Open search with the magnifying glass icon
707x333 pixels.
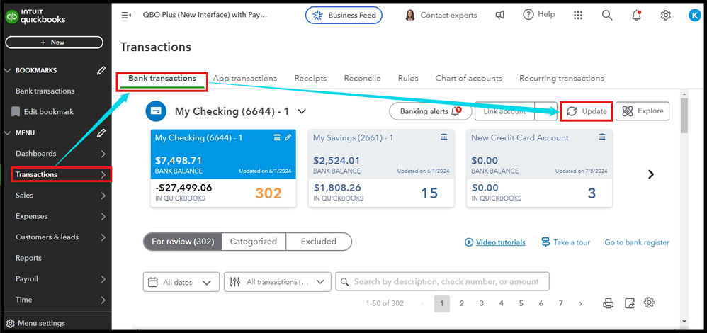[x=607, y=16]
